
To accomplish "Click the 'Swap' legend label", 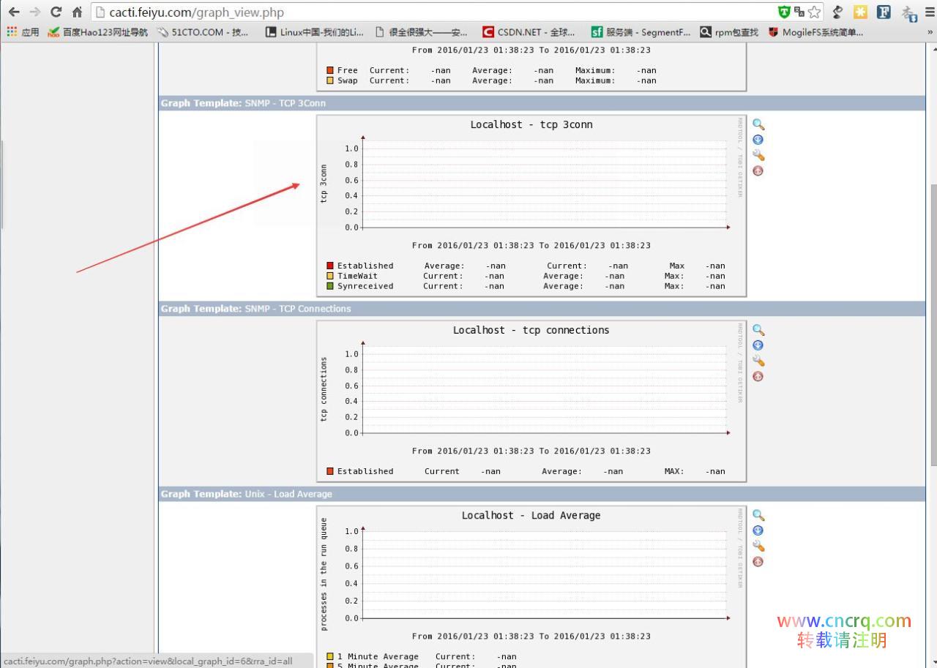I will click(x=347, y=80).
